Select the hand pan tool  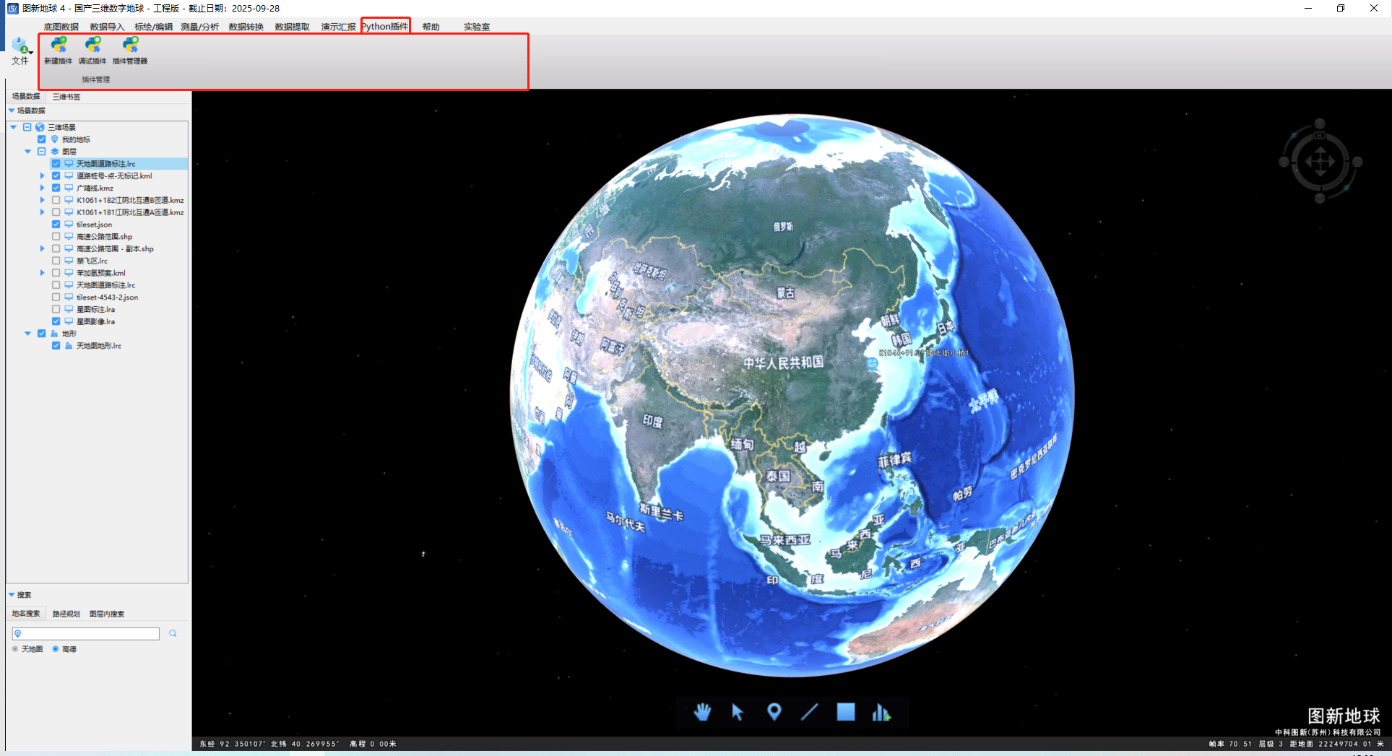[x=702, y=712]
